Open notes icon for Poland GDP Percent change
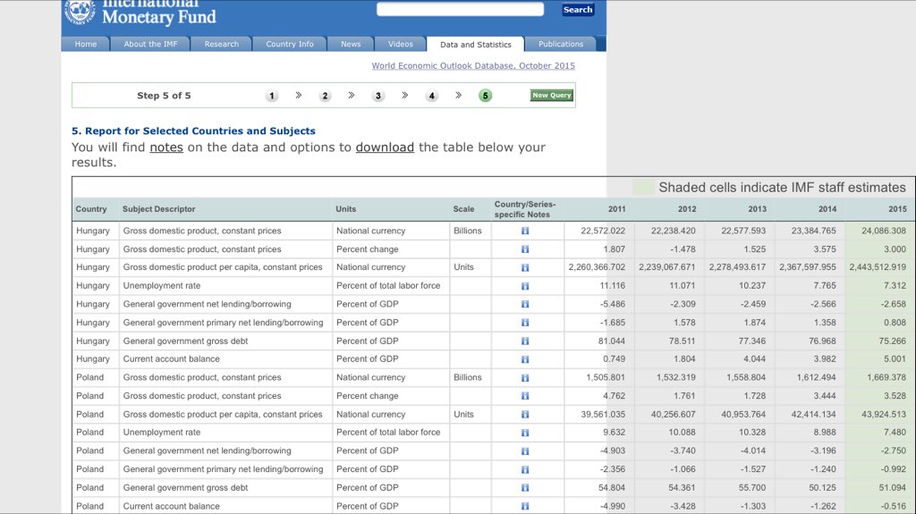The width and height of the screenshot is (916, 514). [x=525, y=396]
